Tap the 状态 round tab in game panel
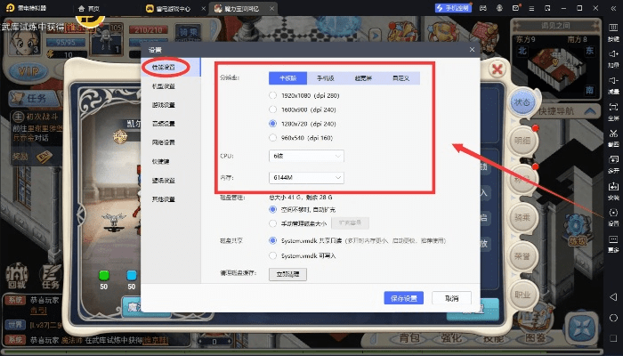Viewport: 623px width, 356px height. pos(522,102)
